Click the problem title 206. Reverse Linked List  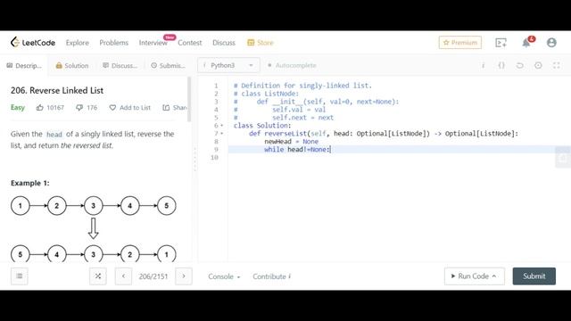(57, 90)
